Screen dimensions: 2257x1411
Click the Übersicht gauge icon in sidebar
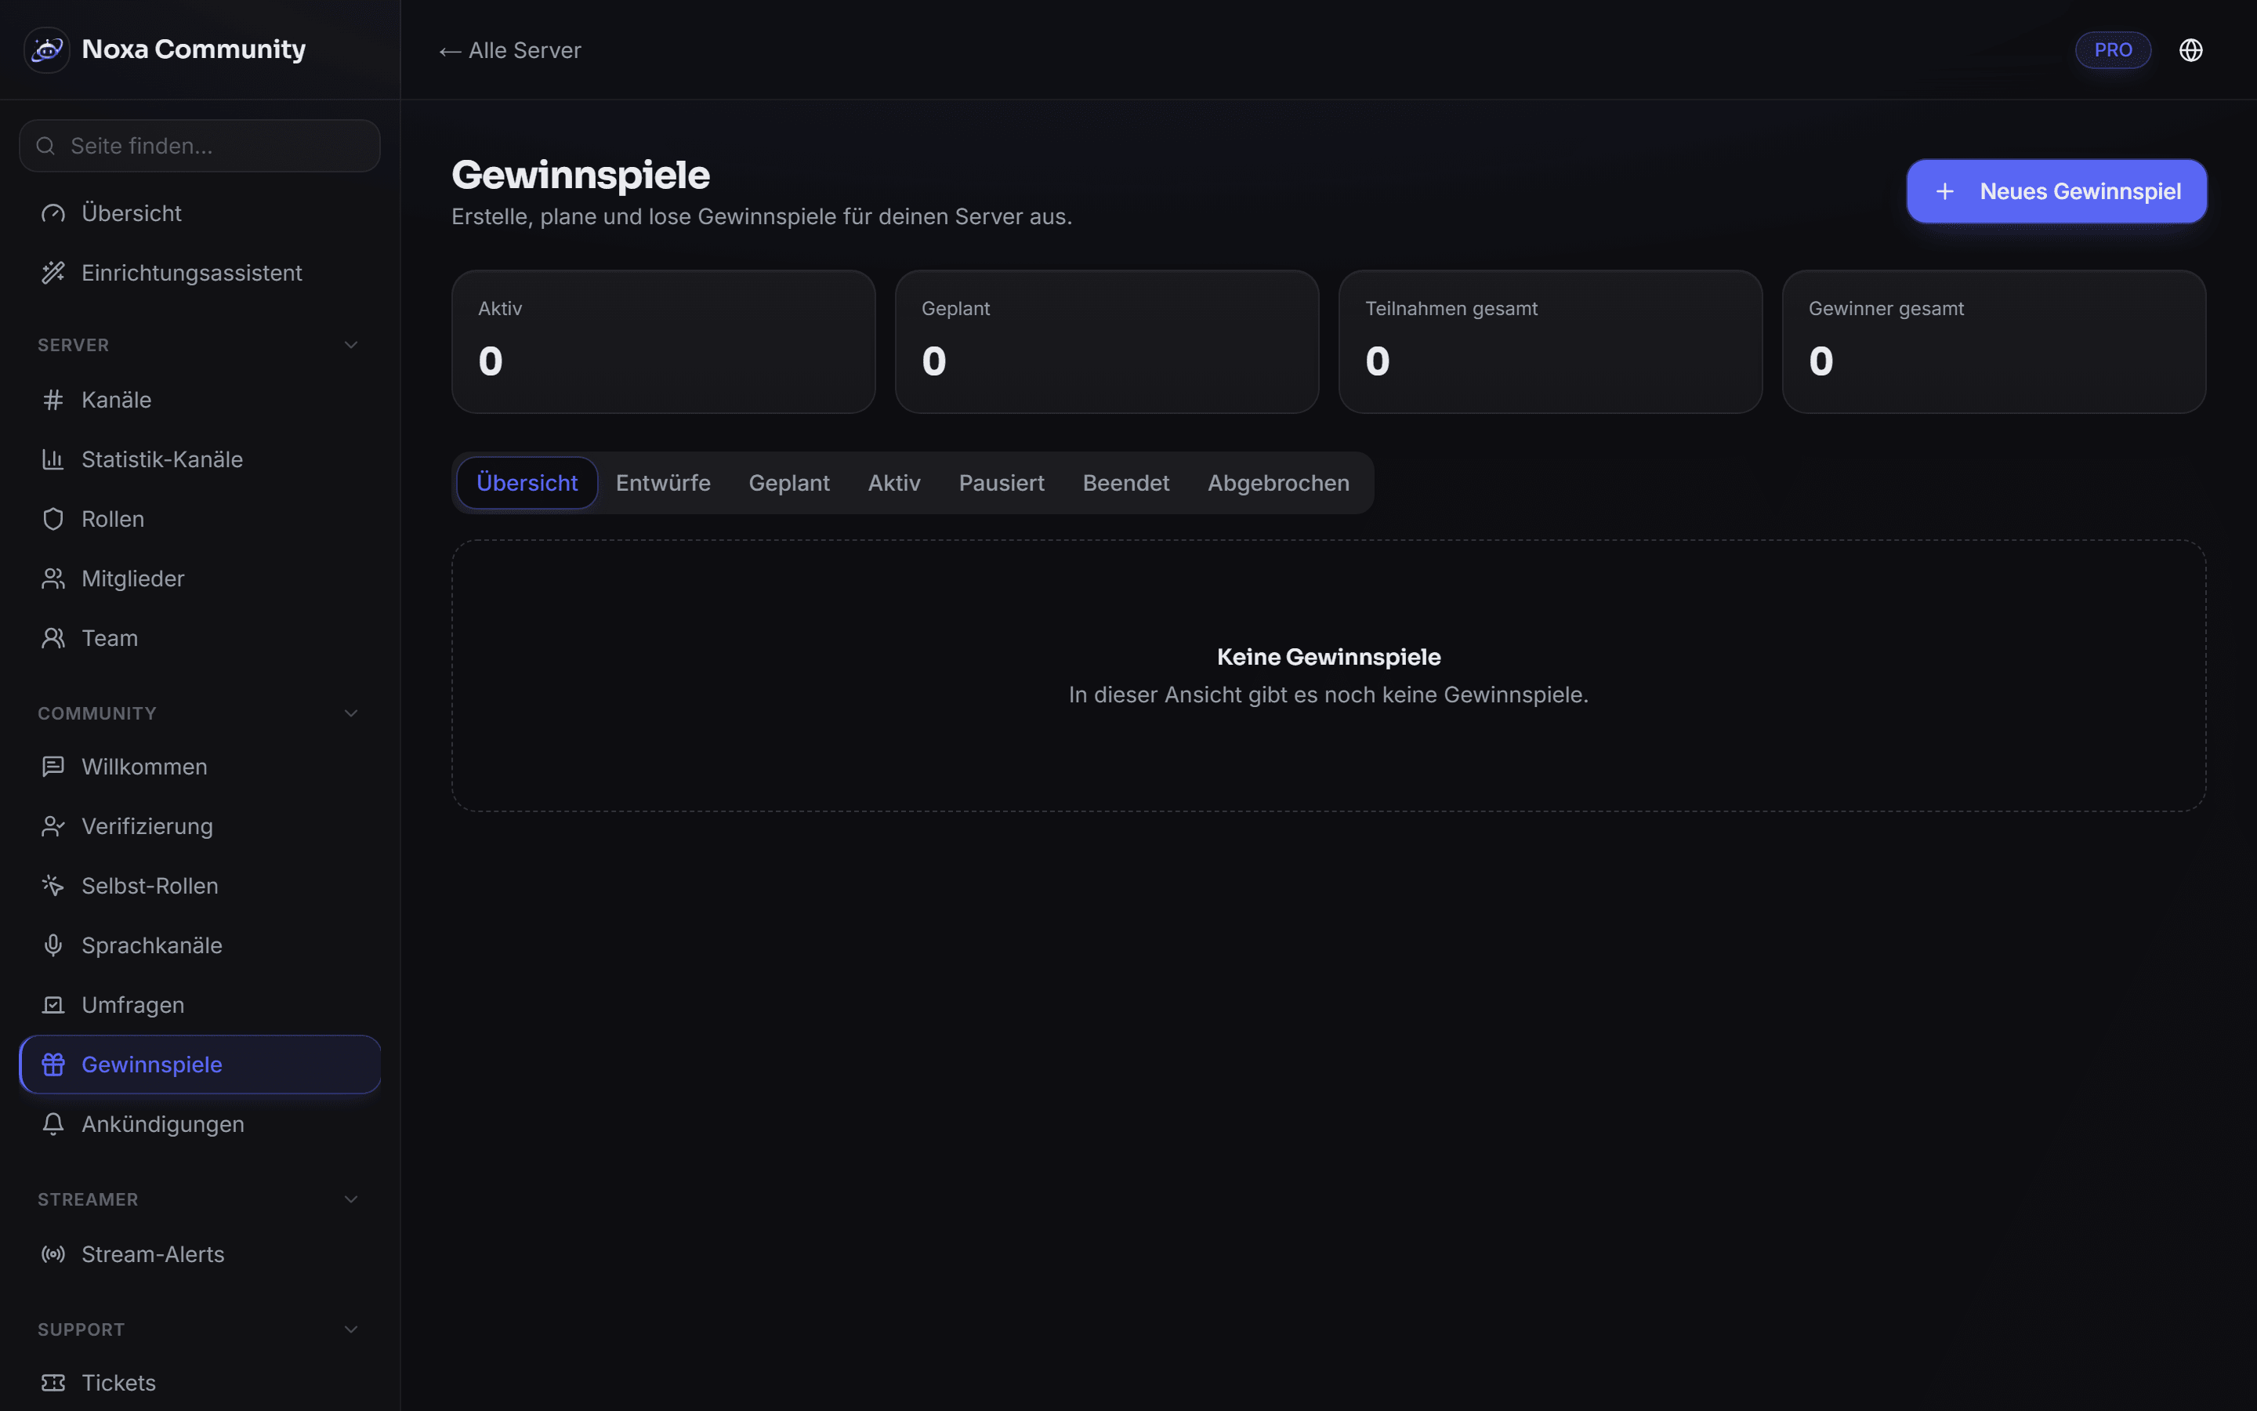(x=53, y=214)
